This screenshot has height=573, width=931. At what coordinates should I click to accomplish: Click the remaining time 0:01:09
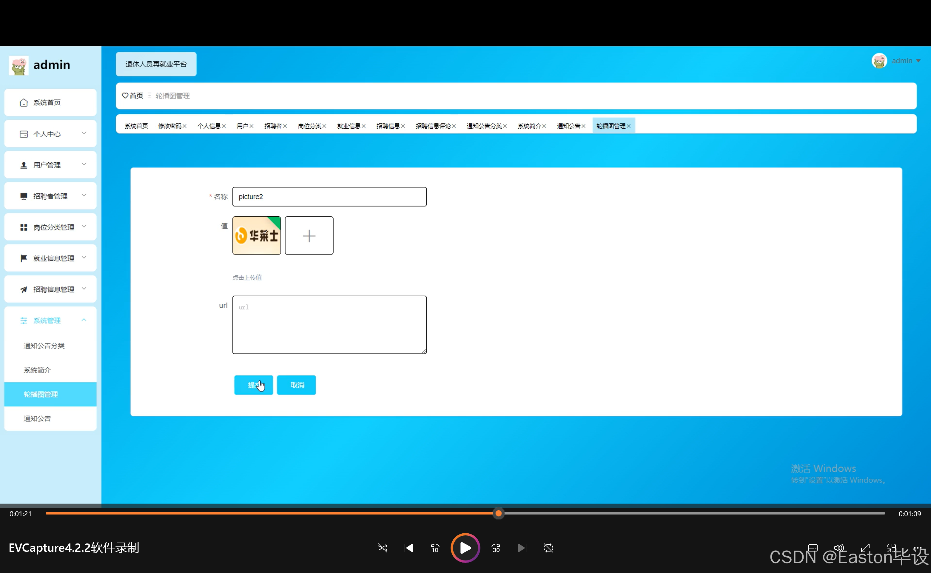(910, 514)
